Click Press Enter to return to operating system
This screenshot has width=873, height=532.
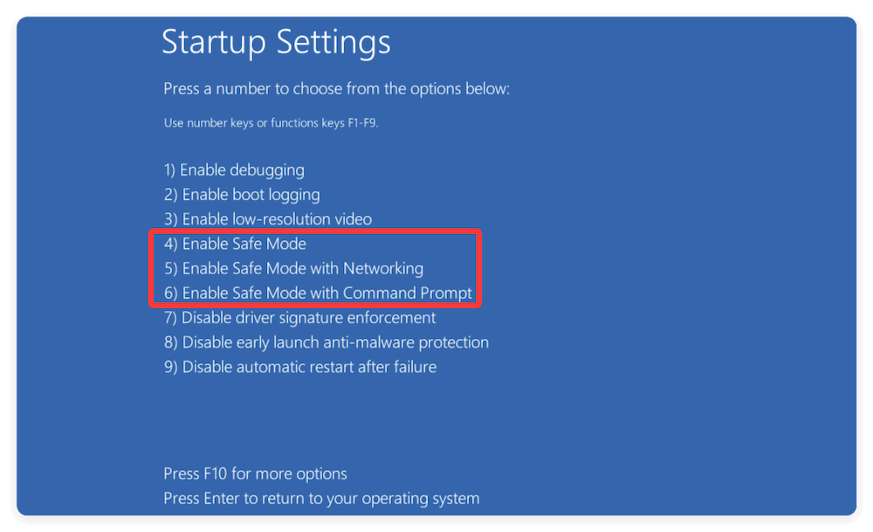(x=321, y=499)
